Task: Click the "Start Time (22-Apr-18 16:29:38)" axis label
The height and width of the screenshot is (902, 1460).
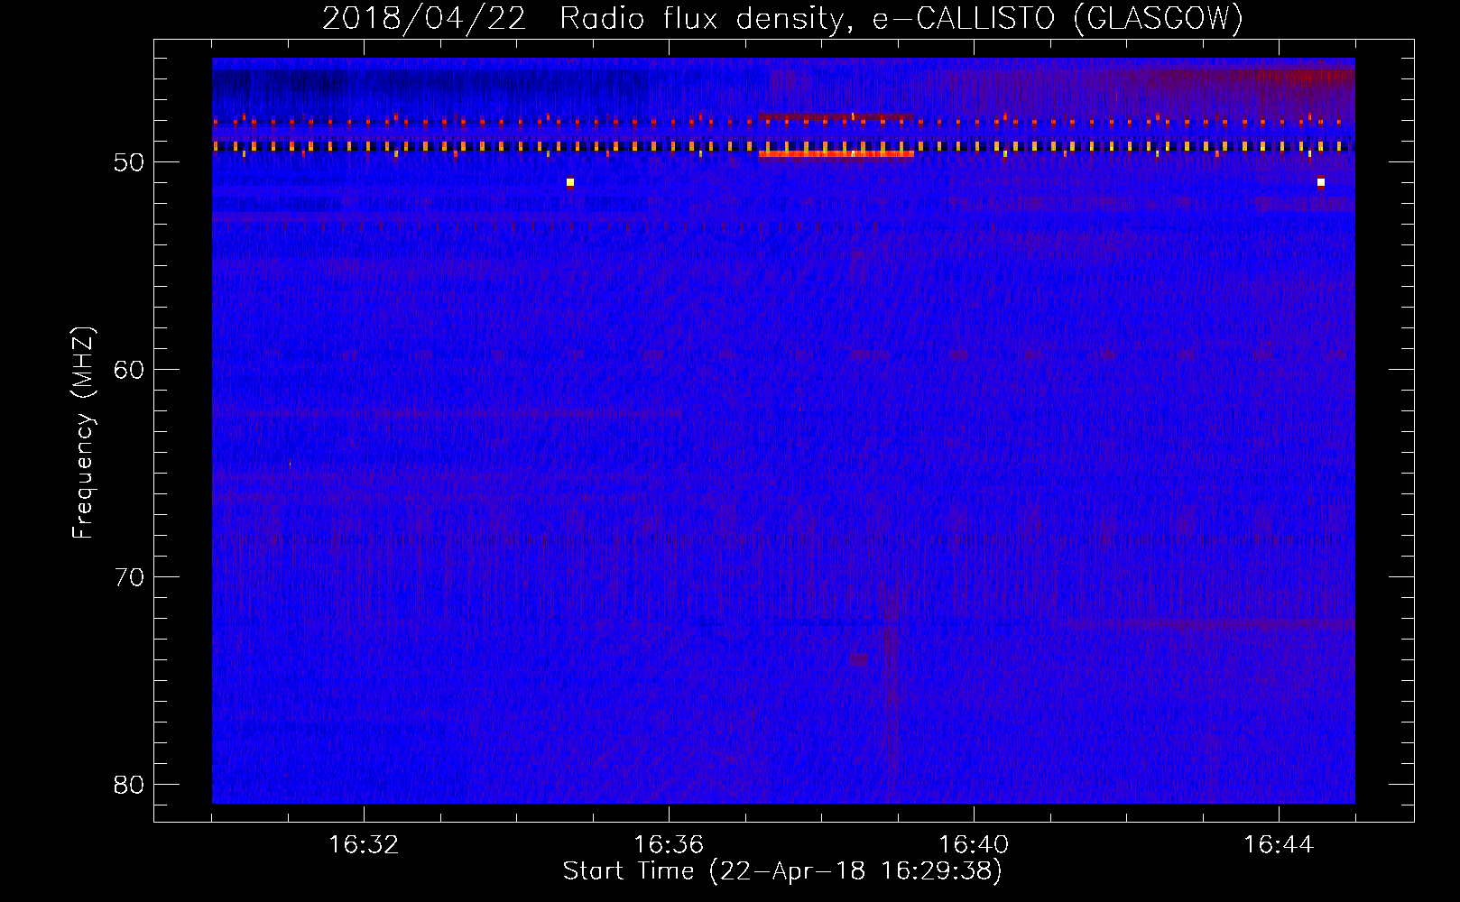Action: [782, 871]
